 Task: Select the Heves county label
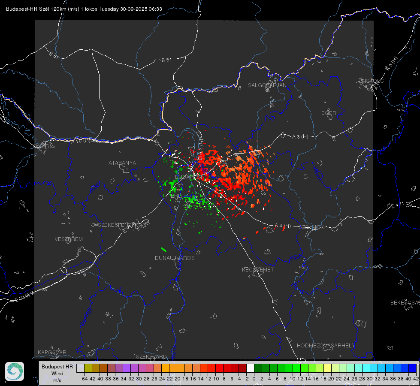[x=317, y=174]
